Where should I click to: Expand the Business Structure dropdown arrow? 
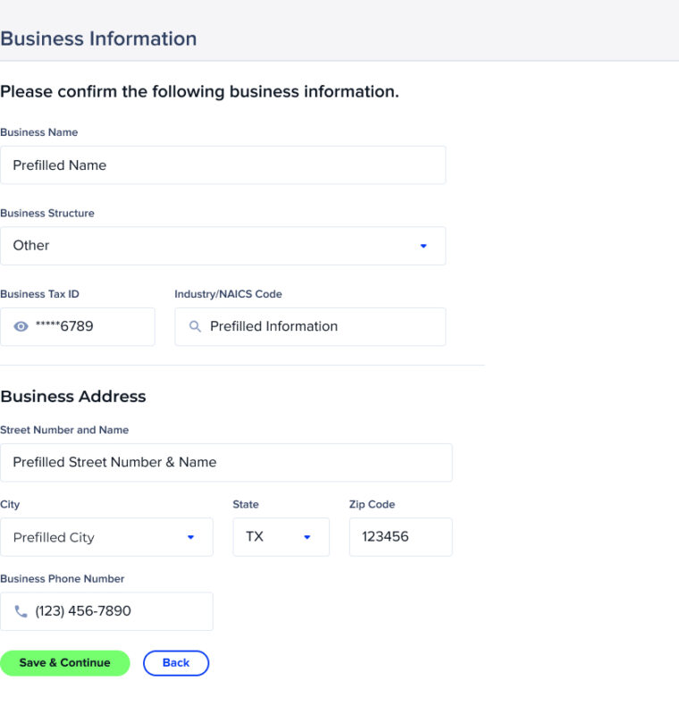423,246
